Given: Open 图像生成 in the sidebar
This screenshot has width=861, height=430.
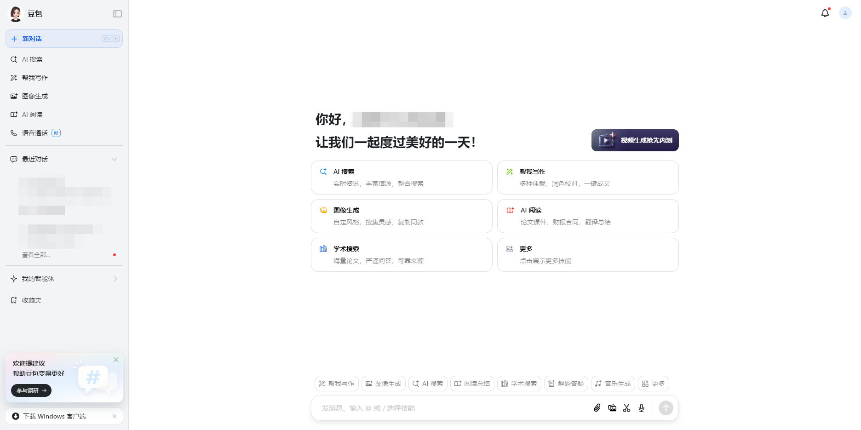Looking at the screenshot, I should click(64, 96).
